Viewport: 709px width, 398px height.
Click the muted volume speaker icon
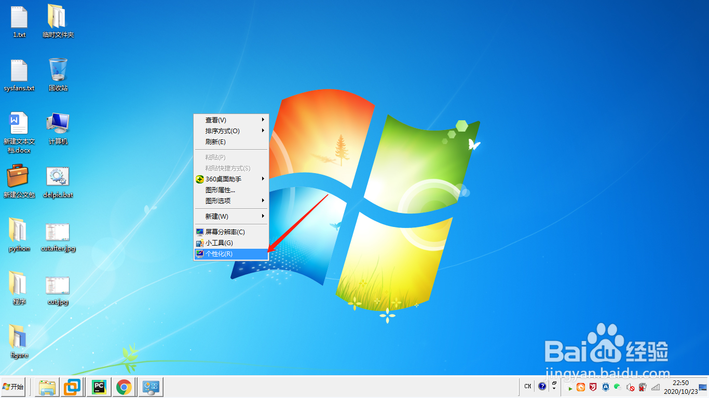click(x=630, y=387)
